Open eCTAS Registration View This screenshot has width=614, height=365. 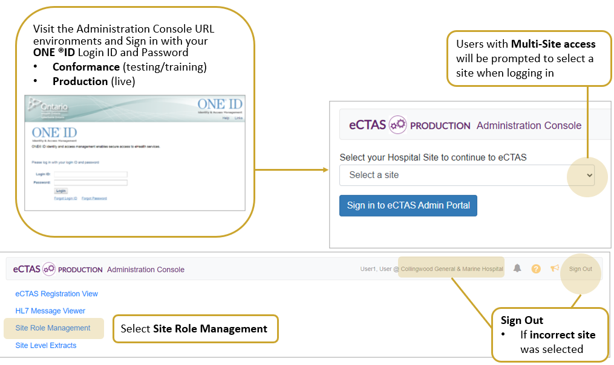[56, 294]
